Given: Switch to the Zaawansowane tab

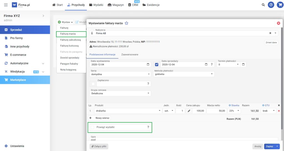Looking at the screenshot, I should [x=130, y=54].
